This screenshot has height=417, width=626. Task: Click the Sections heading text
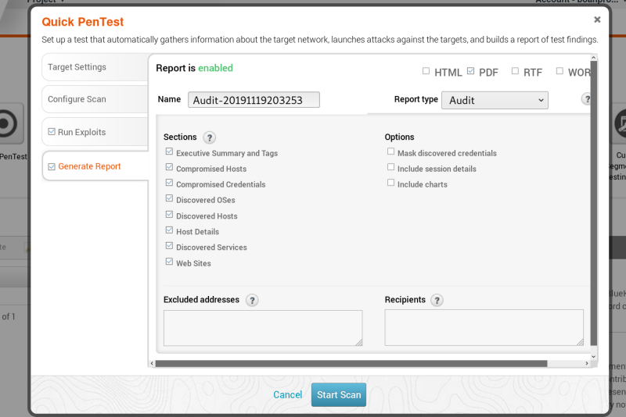180,137
